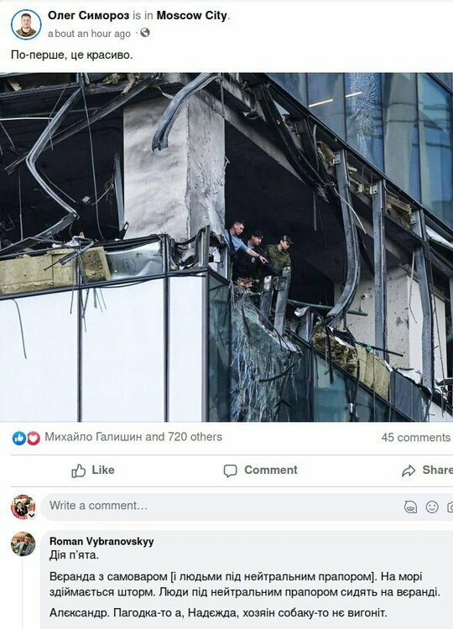
Task: Click the blue like reaction icon
Action: (x=18, y=438)
